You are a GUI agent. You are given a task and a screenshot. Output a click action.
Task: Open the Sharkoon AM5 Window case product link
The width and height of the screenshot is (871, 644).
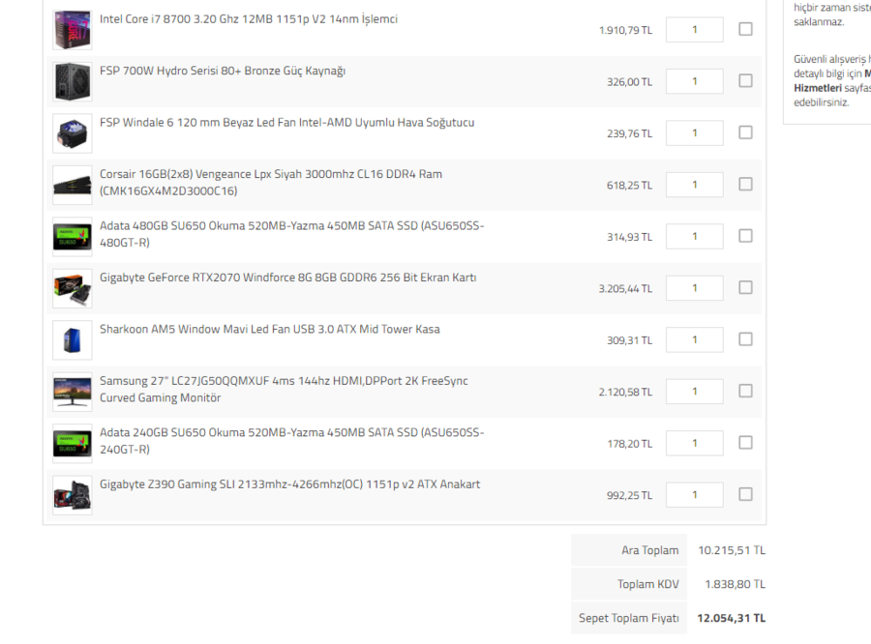coord(269,330)
